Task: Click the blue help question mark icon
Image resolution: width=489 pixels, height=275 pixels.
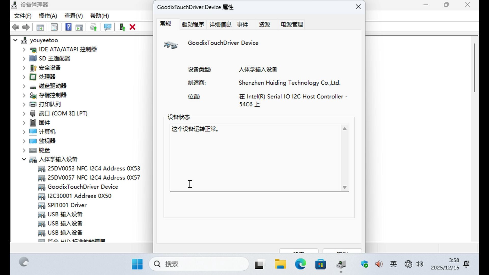Action: pyautogui.click(x=68, y=27)
